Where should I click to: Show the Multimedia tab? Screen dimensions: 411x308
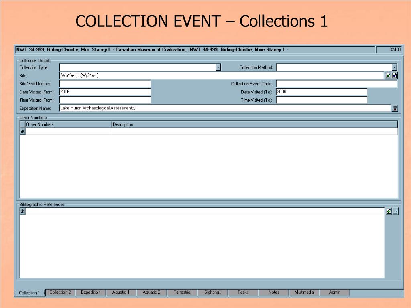click(x=304, y=292)
